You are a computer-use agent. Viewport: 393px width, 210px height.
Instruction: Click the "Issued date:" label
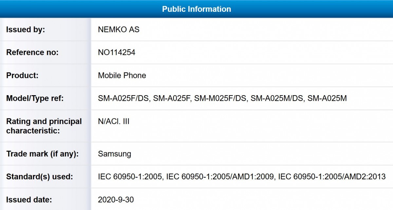pos(29,200)
